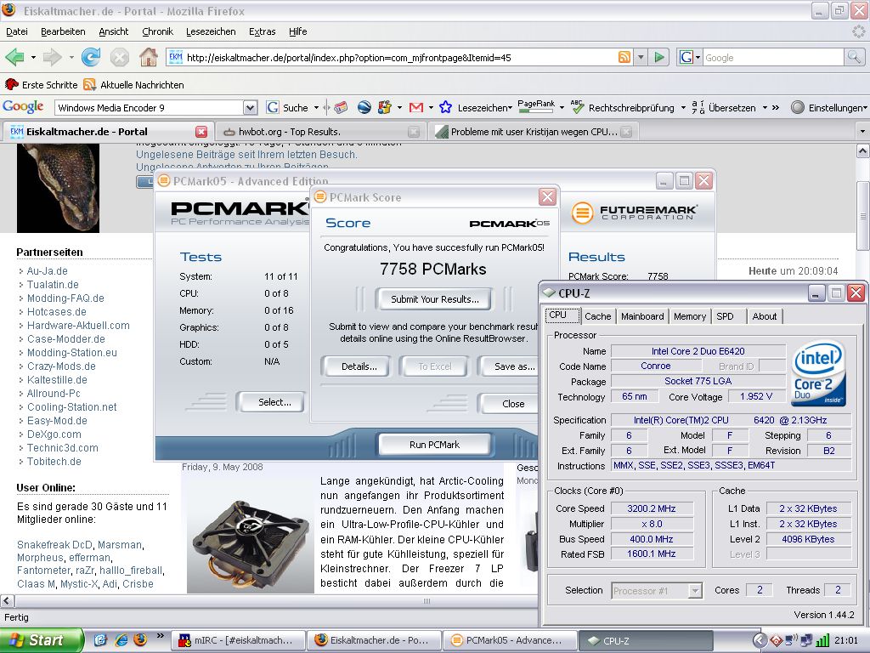Click Firefox quick launch icon
Image resolution: width=870 pixels, height=653 pixels.
click(140, 639)
